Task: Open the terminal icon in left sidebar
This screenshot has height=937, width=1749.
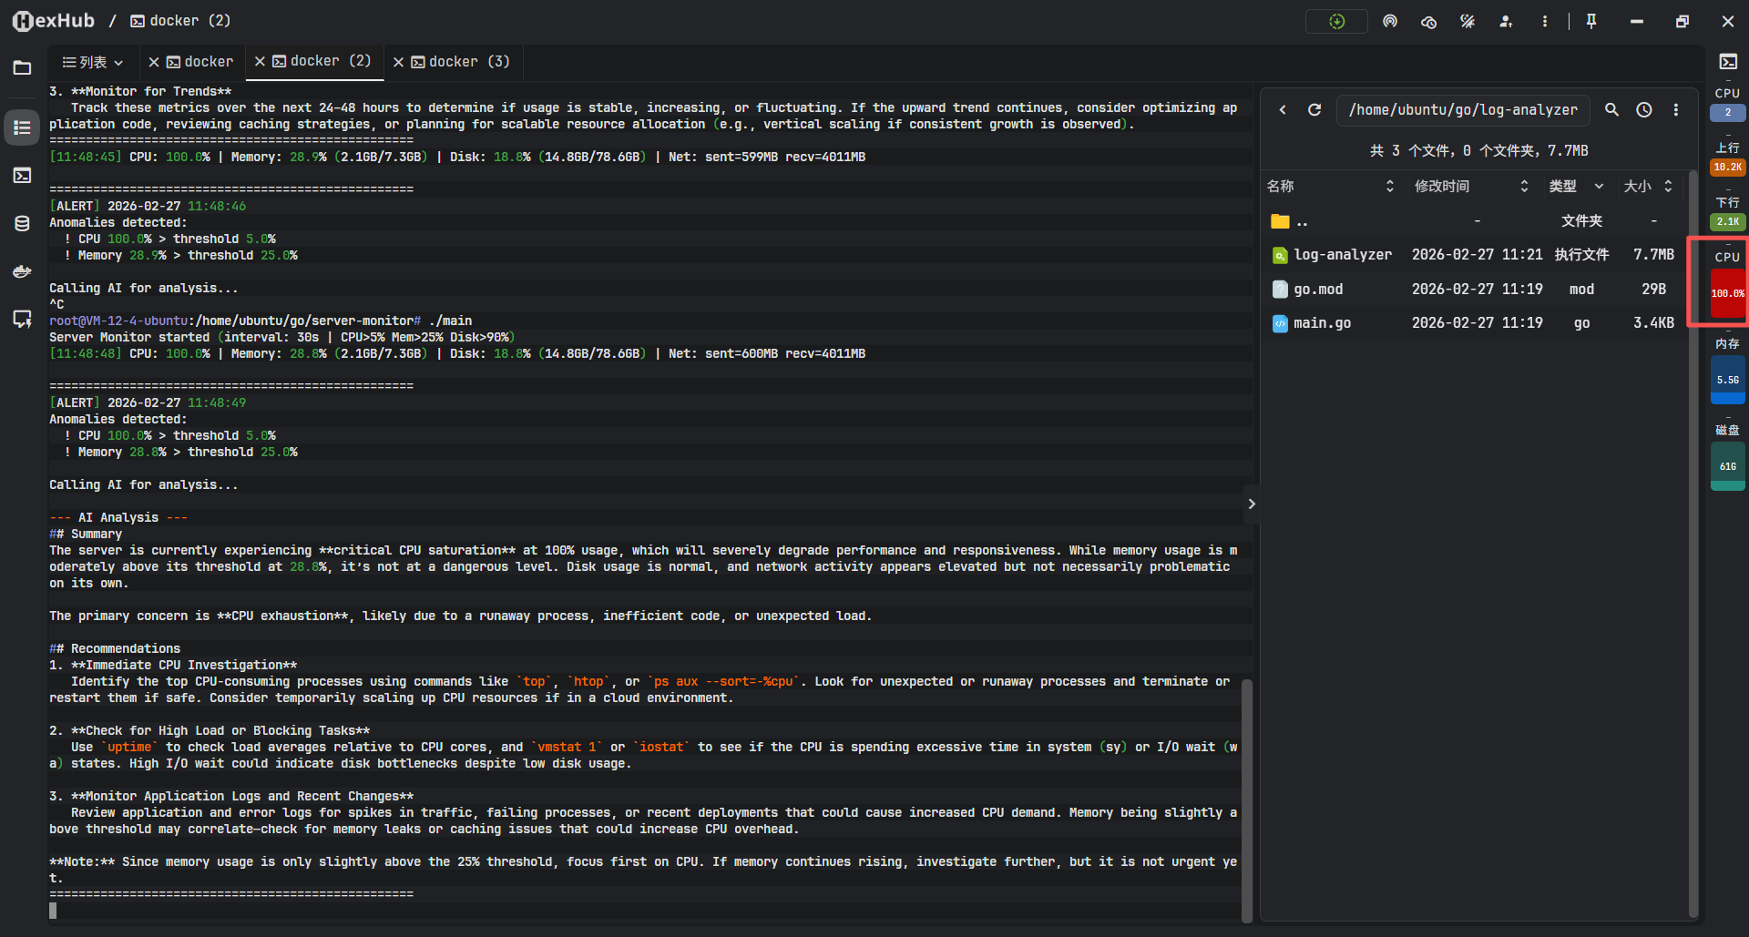Action: (22, 176)
